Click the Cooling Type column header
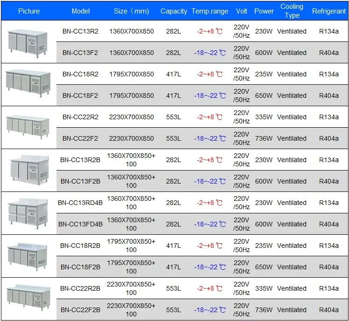The image size is (349, 321). pos(292,11)
